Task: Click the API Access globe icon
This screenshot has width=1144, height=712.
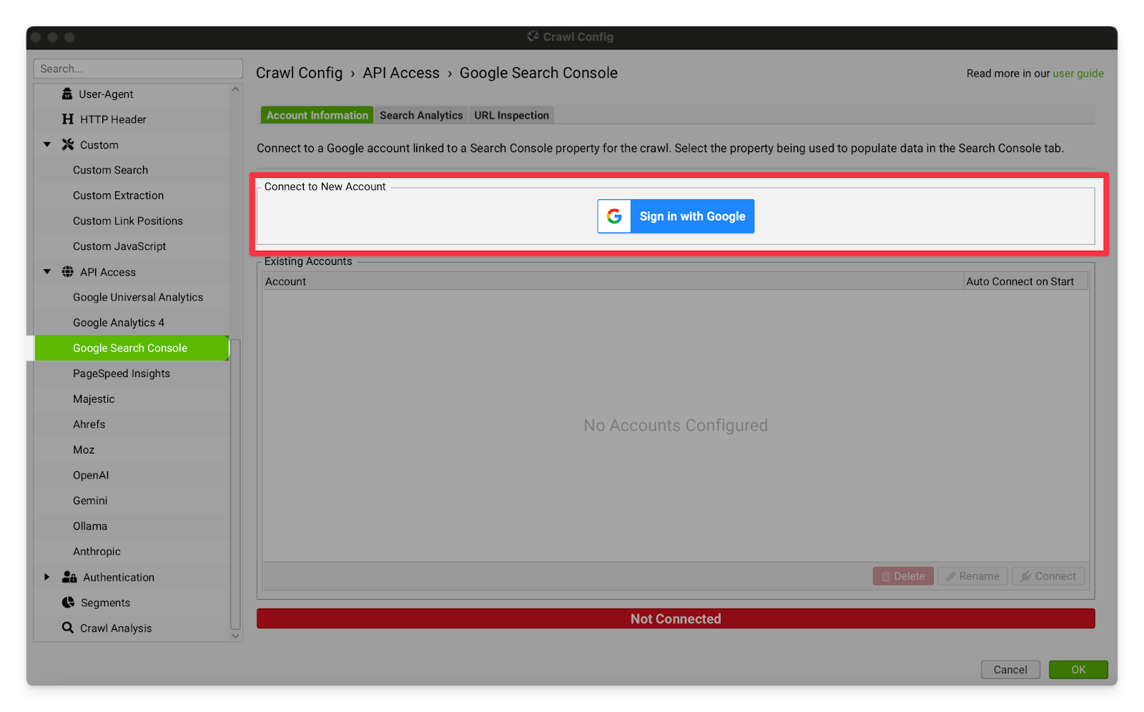Action: [68, 272]
